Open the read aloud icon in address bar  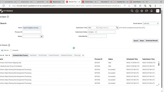pos(125,6)
